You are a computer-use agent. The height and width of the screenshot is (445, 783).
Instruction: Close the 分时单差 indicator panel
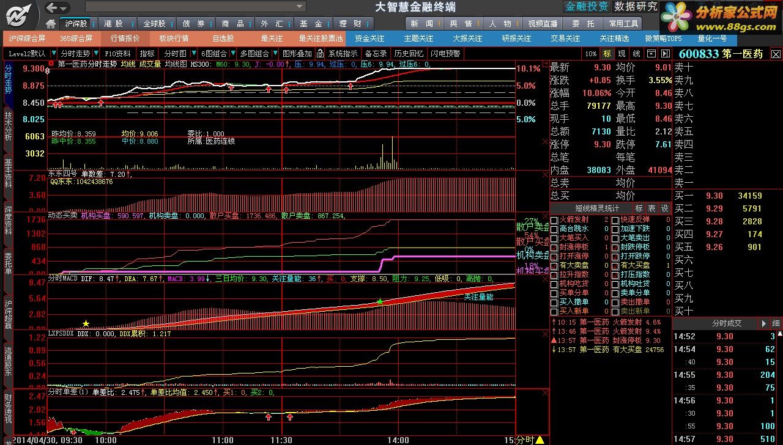pyautogui.click(x=544, y=392)
